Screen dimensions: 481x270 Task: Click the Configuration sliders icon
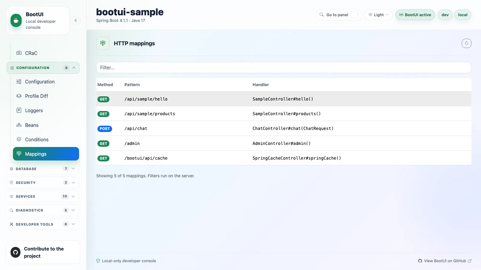[19, 82]
